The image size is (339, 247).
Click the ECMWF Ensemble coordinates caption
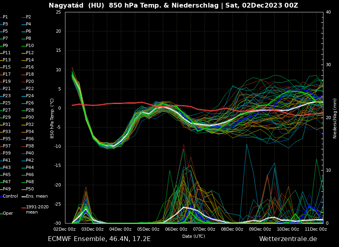pyautogui.click(x=99, y=239)
